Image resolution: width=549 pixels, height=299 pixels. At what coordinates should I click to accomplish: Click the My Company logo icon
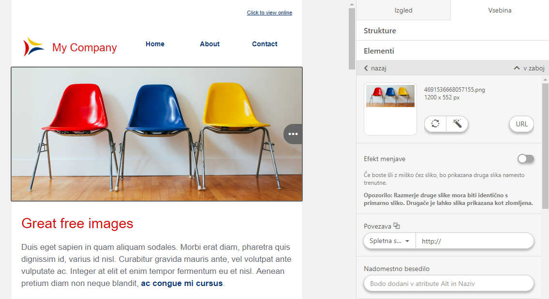pos(33,47)
